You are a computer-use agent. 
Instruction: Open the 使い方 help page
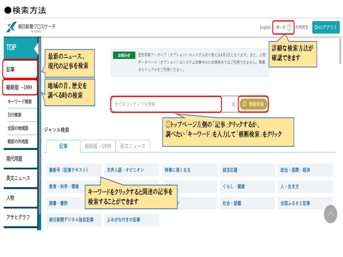(283, 27)
